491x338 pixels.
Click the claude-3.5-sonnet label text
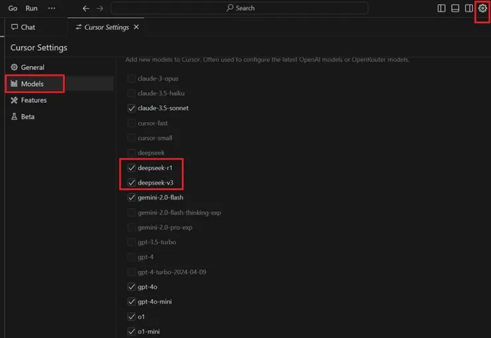click(x=163, y=108)
